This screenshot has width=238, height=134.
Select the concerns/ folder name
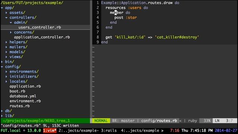[x=24, y=32]
